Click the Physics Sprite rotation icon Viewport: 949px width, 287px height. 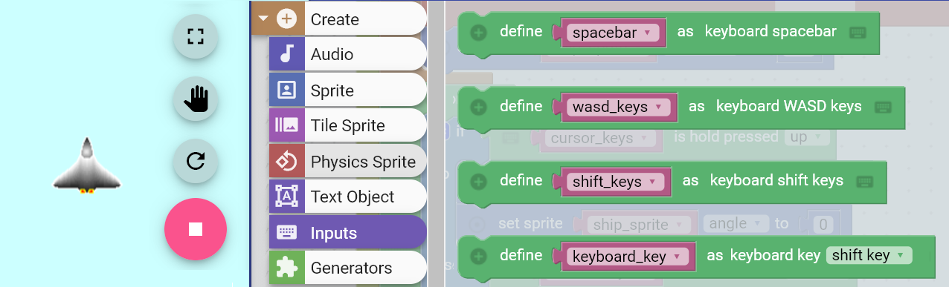[x=286, y=161]
